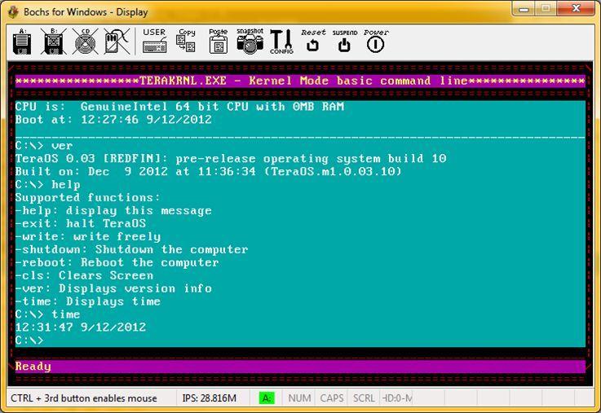Click the SCRL lock status indicator
This screenshot has width=601, height=413.
click(x=364, y=398)
